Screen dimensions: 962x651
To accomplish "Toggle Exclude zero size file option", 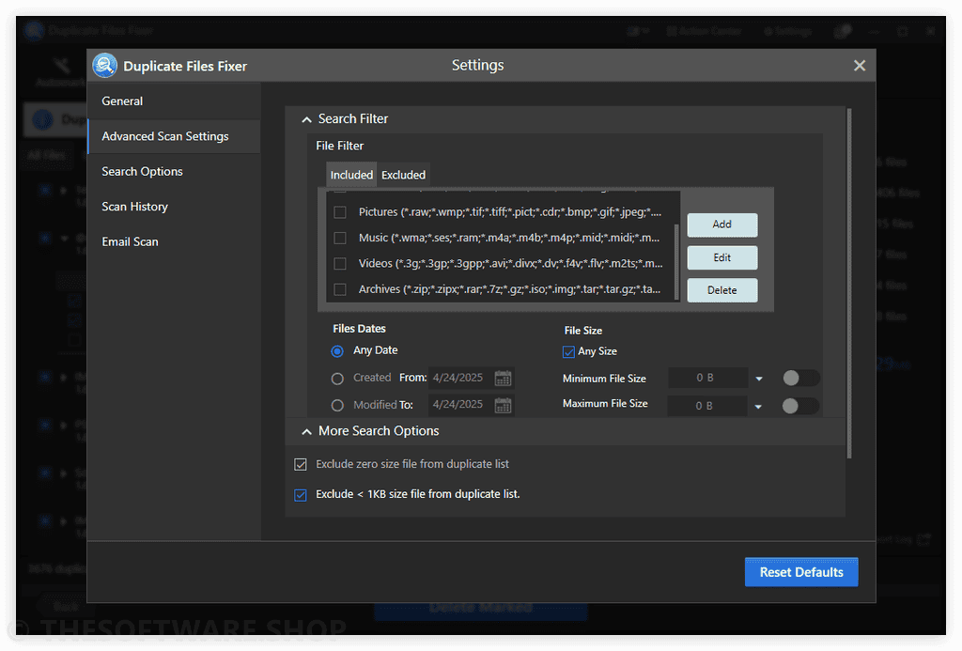I will [301, 464].
